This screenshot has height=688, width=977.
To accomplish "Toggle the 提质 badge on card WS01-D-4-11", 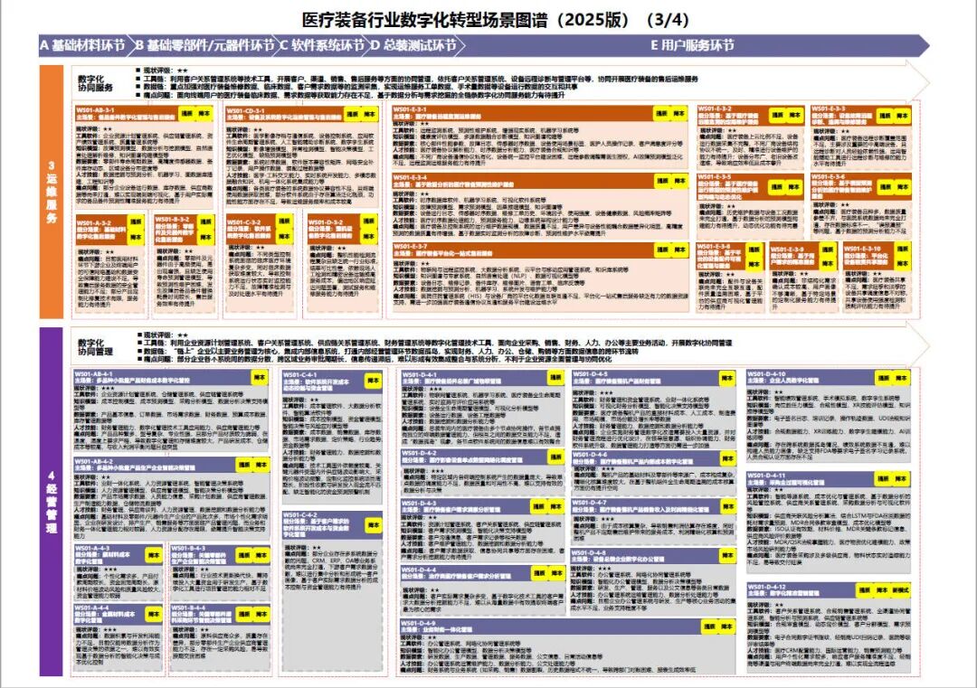I will (x=883, y=479).
